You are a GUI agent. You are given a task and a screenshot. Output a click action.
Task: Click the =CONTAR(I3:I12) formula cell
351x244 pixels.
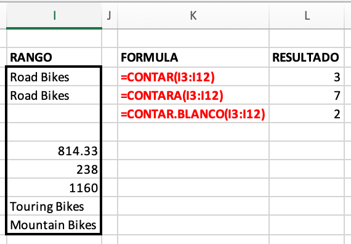click(193, 76)
